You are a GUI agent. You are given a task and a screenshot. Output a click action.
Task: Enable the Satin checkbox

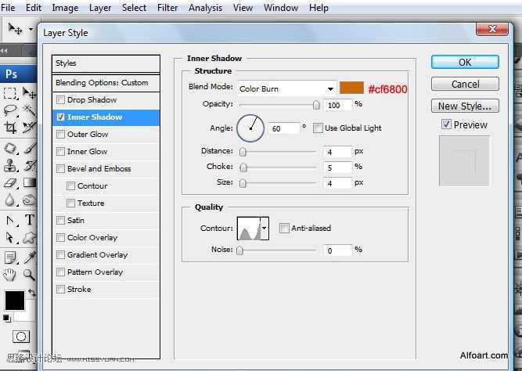pos(60,221)
